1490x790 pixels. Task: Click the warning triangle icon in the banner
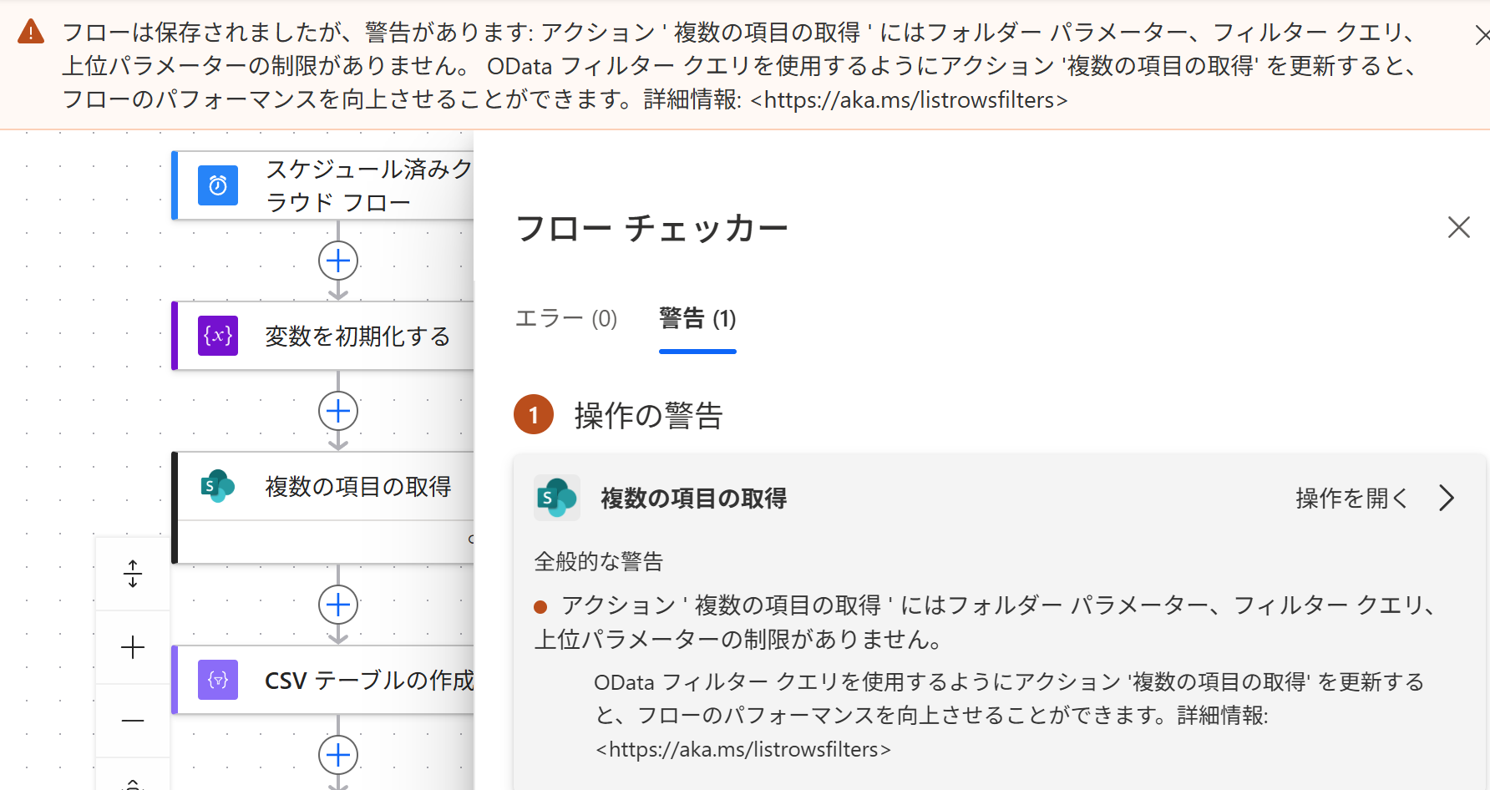31,33
